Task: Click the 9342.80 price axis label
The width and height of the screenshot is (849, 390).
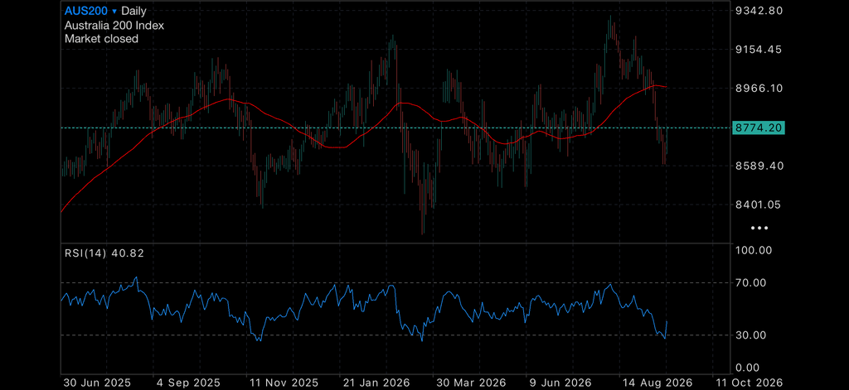Action: (759, 11)
